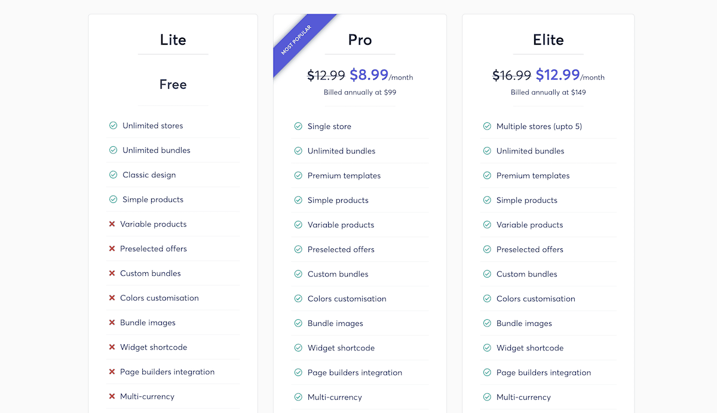Click the checkmark by Elite Widget shortcode

(487, 348)
